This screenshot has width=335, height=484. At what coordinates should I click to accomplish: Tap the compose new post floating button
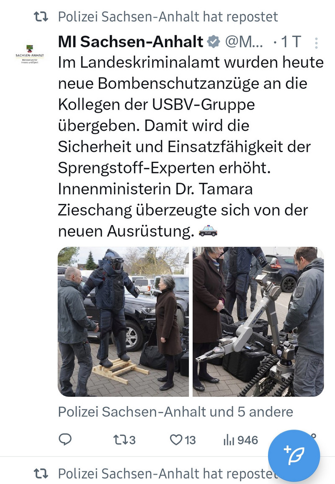coord(294,455)
